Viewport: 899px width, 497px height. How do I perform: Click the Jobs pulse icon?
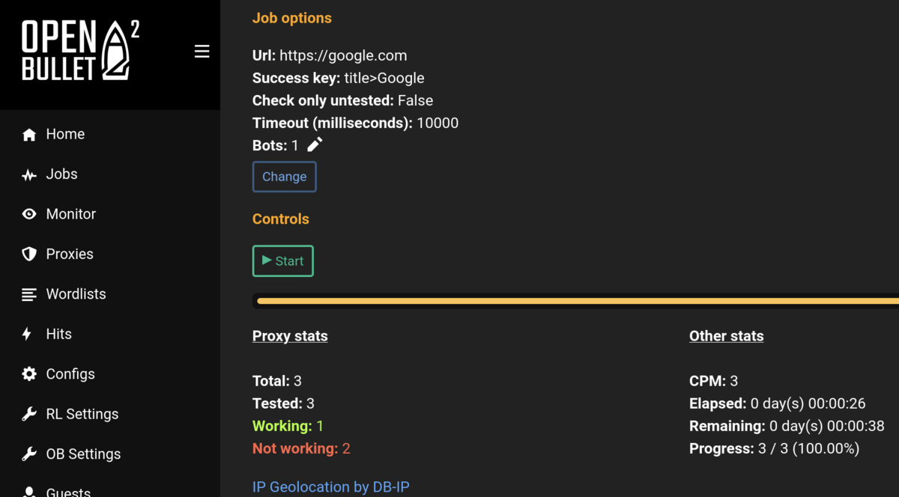click(x=29, y=174)
